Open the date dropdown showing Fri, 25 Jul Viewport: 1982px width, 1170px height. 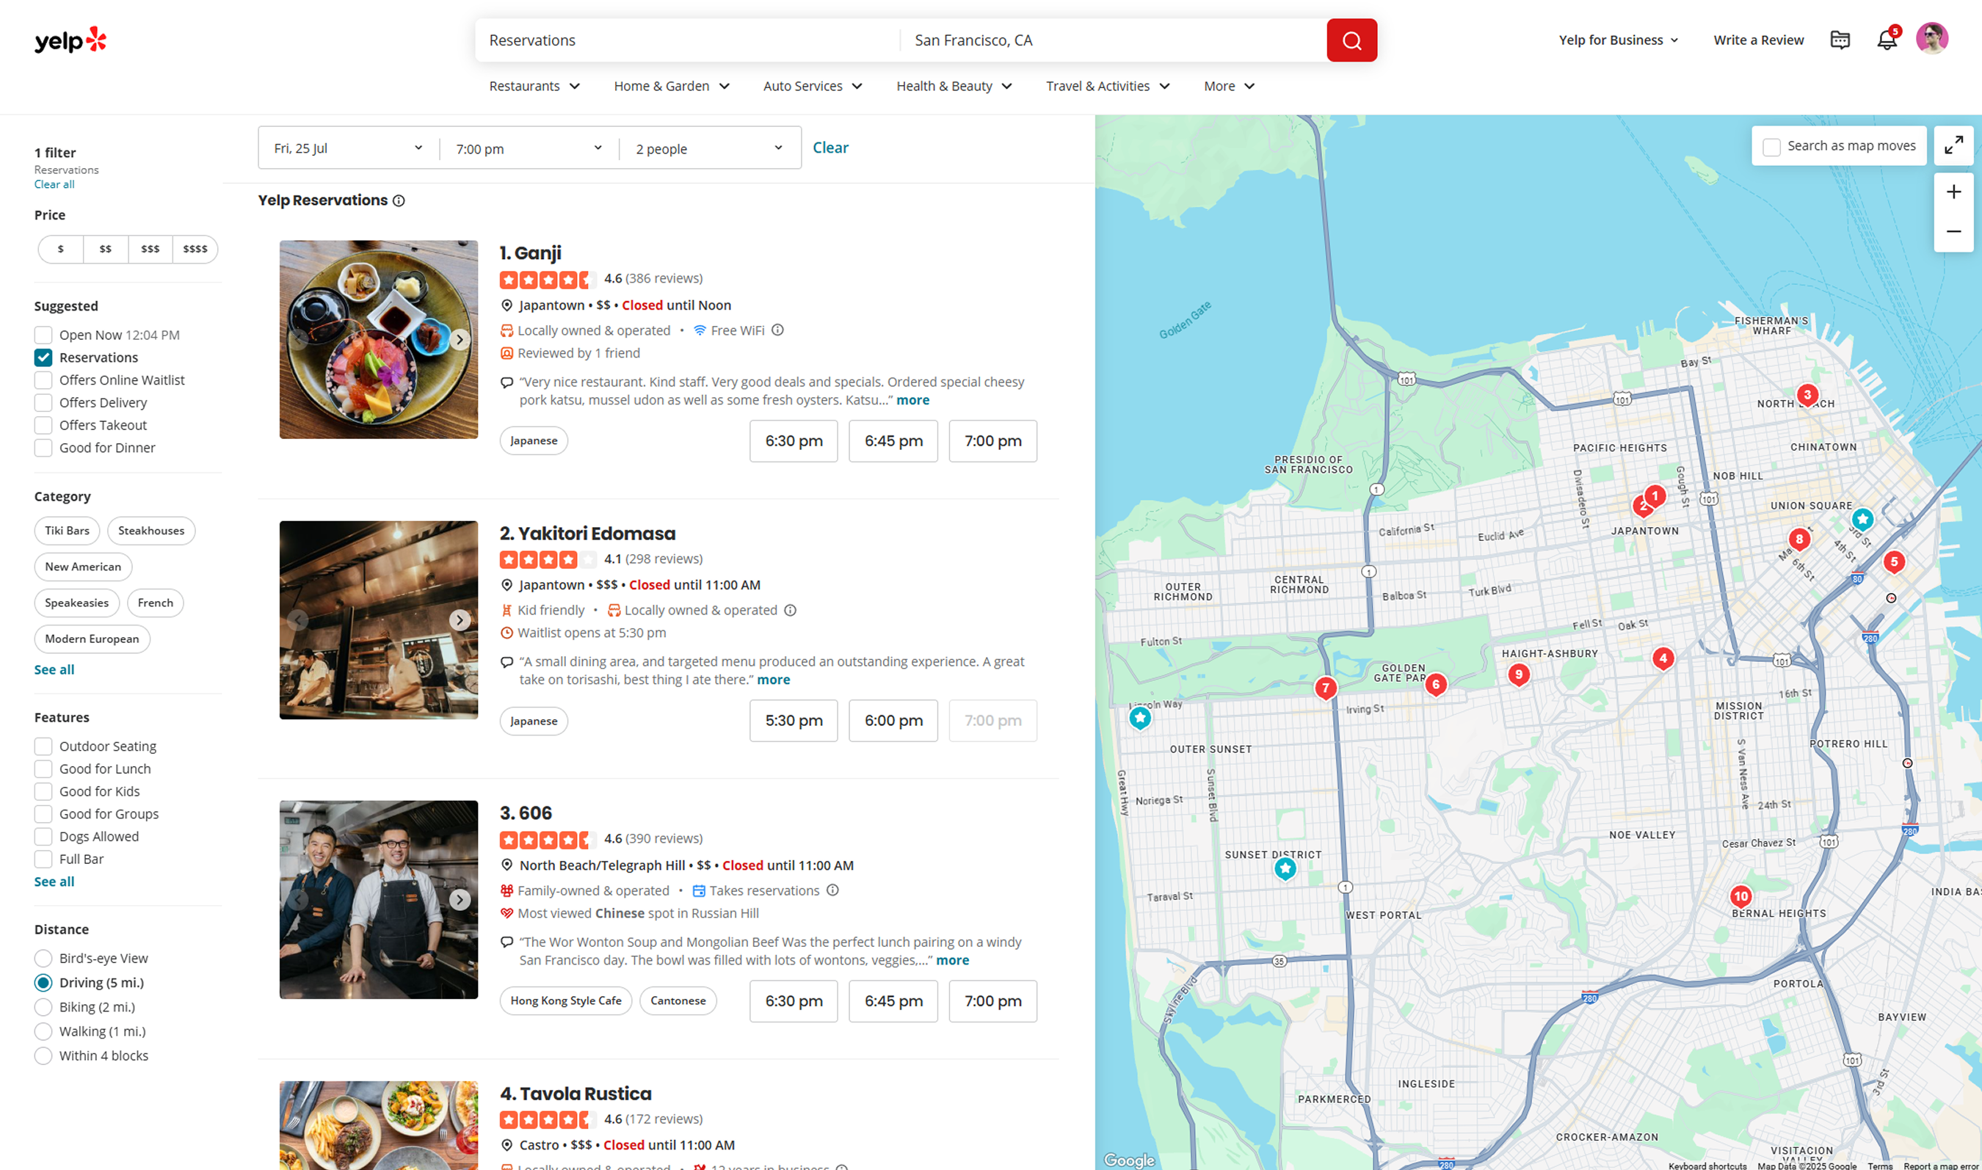click(349, 148)
